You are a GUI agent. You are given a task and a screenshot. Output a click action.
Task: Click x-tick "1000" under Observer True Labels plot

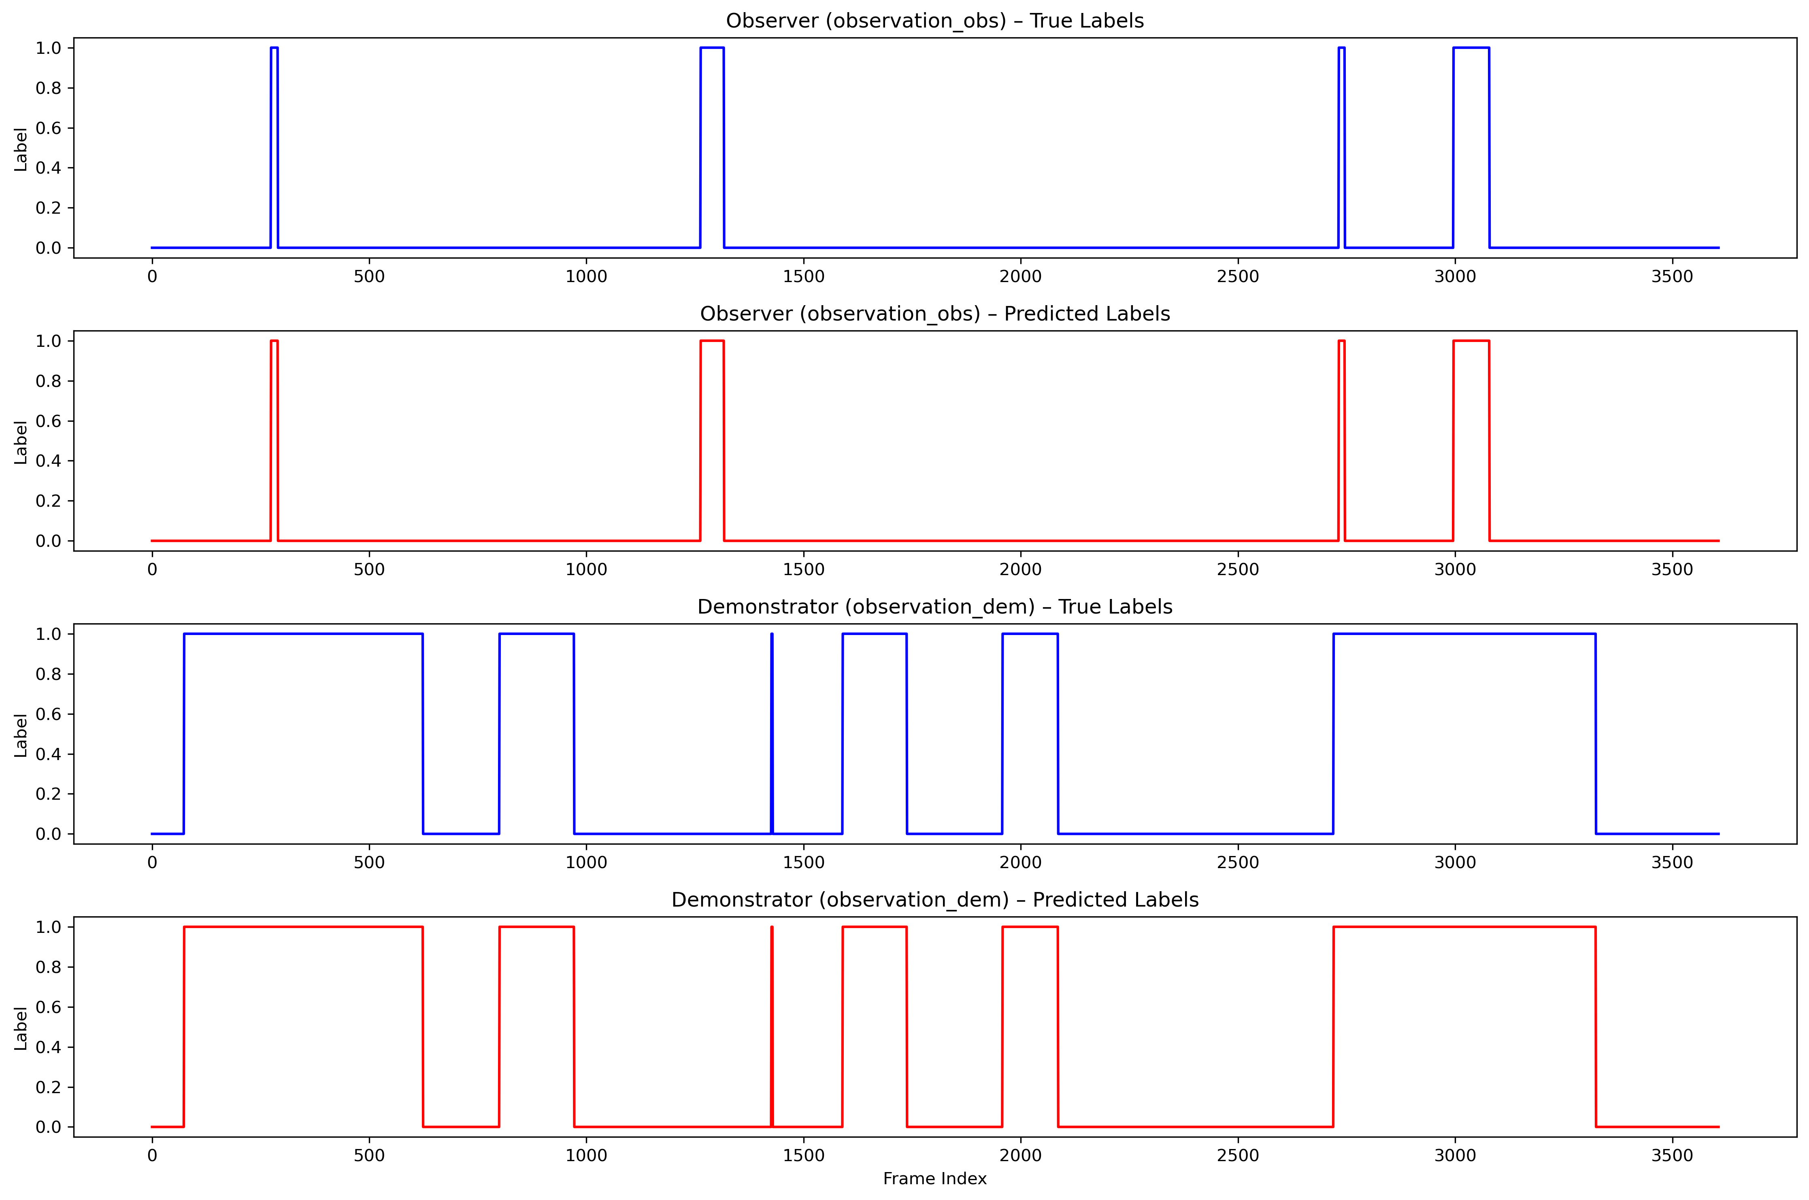click(x=586, y=276)
